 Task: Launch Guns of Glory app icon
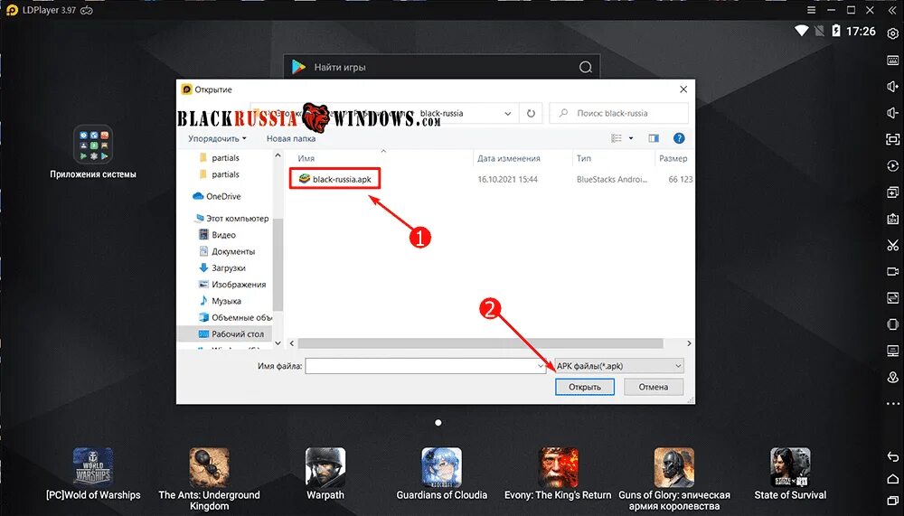pos(674,466)
